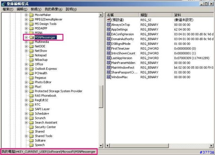Click the WindowMax value icon
The image size is (215, 155).
(x=109, y=77)
